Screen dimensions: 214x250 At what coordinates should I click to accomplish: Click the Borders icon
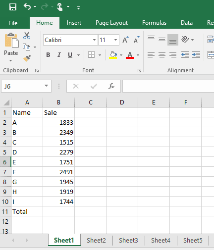coord(91,55)
